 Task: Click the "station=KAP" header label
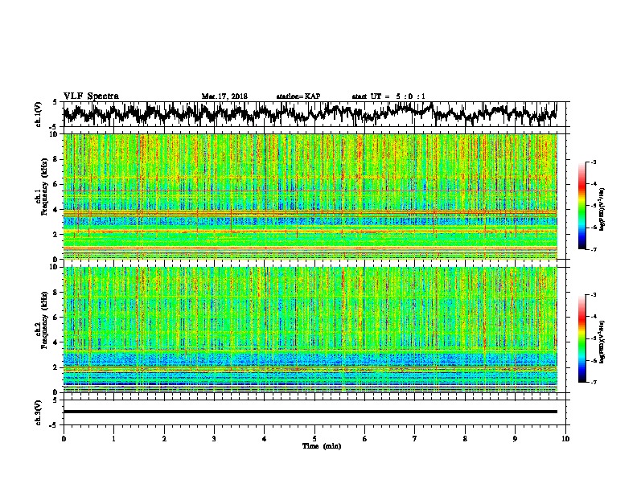click(x=298, y=96)
